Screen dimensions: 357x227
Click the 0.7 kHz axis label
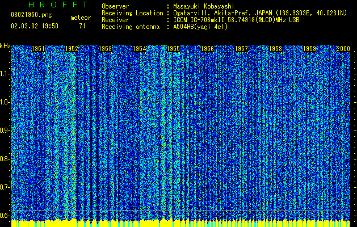click(5, 187)
